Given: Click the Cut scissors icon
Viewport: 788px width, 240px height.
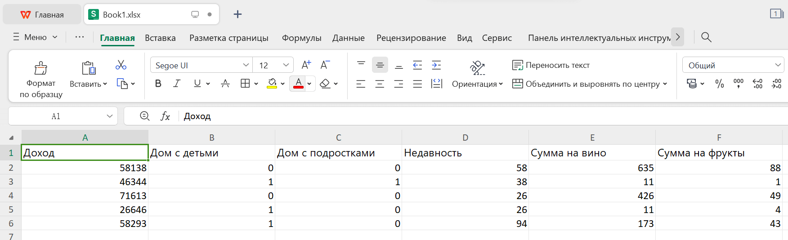Looking at the screenshot, I should tap(121, 65).
